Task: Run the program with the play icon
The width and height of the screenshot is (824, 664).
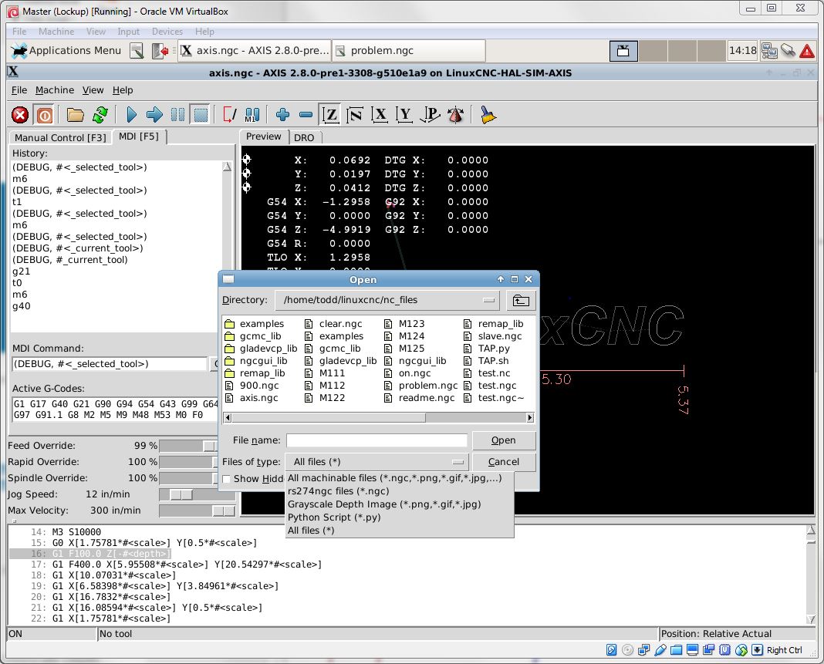Action: 131,115
